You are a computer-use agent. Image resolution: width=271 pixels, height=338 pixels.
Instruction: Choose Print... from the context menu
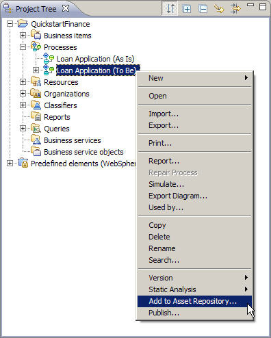[x=194, y=143]
